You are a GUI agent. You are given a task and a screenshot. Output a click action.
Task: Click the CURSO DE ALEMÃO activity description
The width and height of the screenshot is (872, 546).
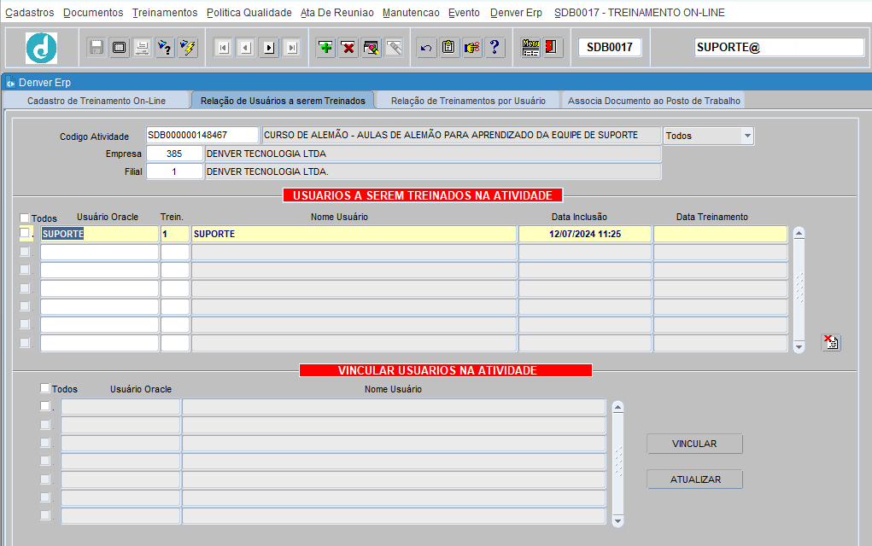[x=461, y=135]
